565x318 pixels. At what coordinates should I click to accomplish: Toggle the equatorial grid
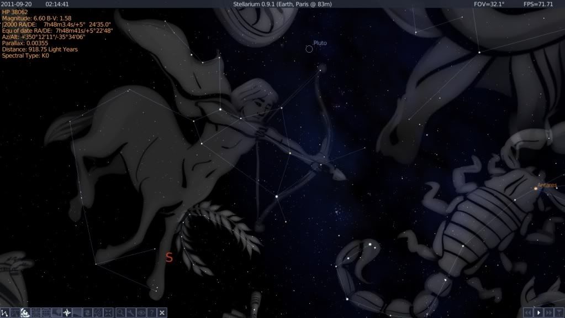pyautogui.click(x=46, y=312)
